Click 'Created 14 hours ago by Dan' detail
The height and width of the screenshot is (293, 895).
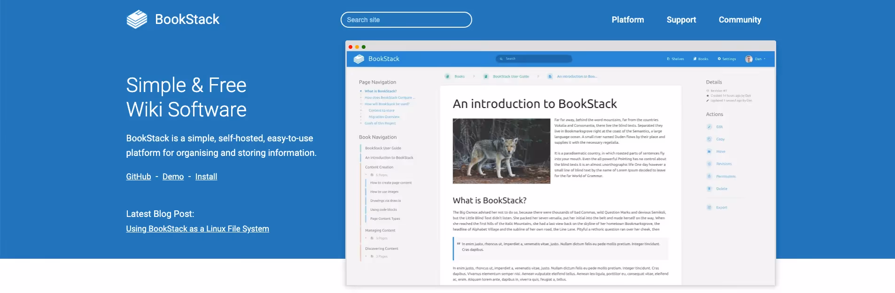729,95
